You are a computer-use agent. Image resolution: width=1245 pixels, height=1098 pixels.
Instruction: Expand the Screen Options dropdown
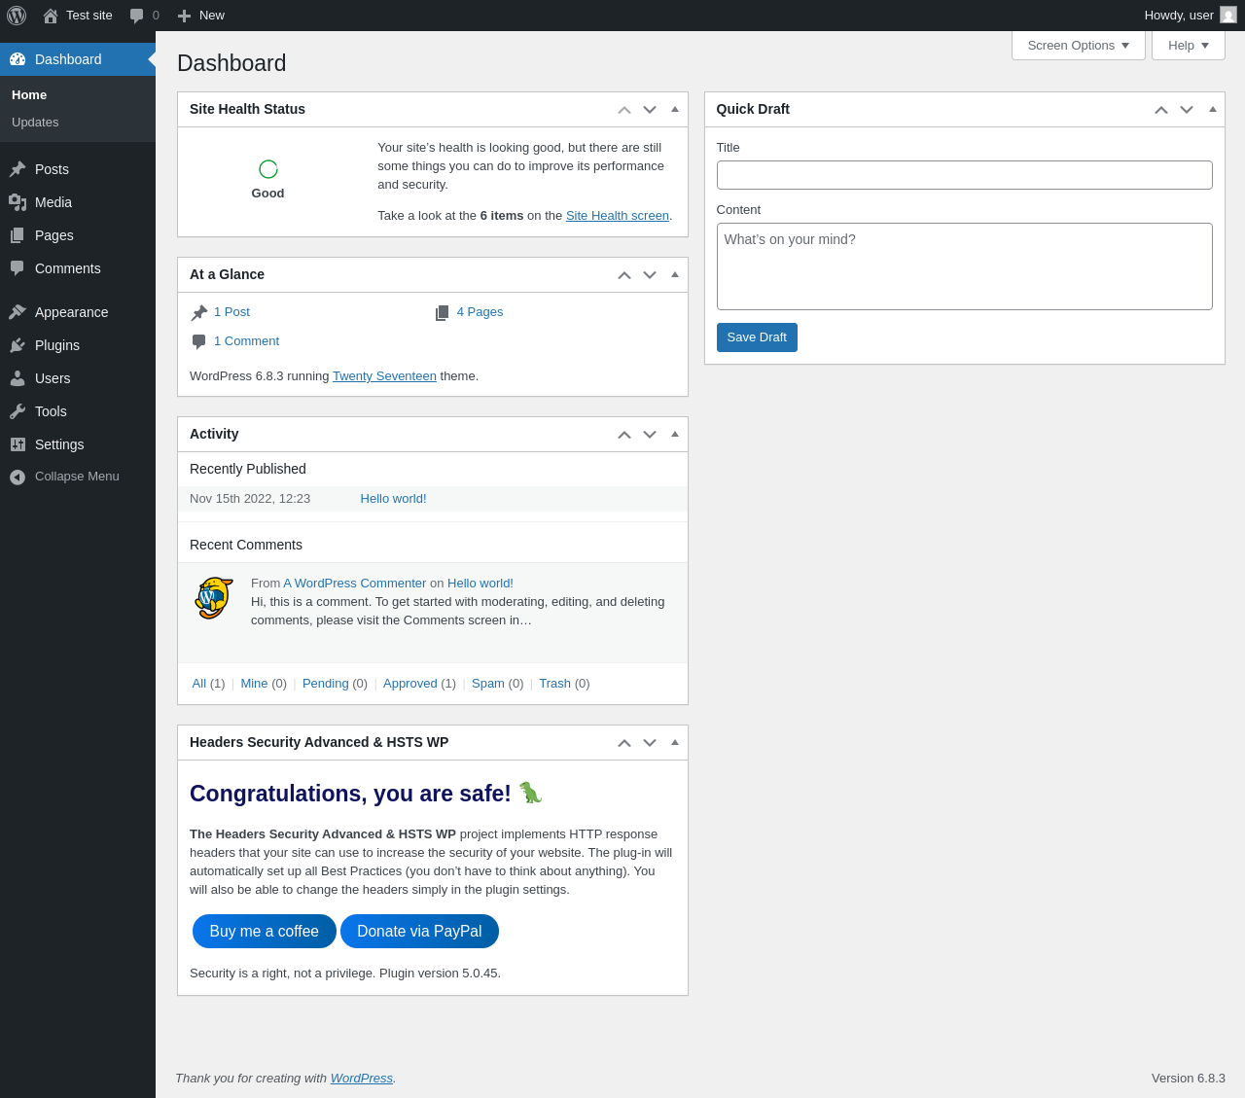pos(1079,46)
